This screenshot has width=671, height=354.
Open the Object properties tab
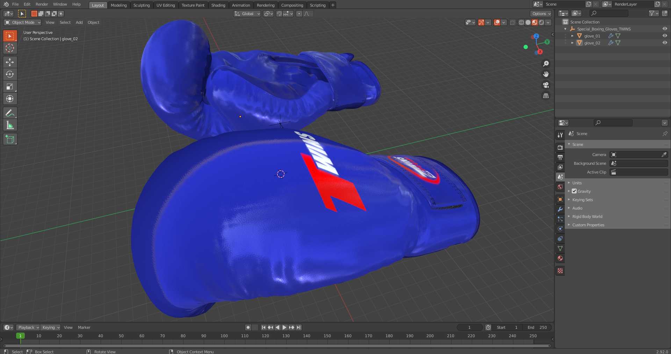[x=560, y=199]
